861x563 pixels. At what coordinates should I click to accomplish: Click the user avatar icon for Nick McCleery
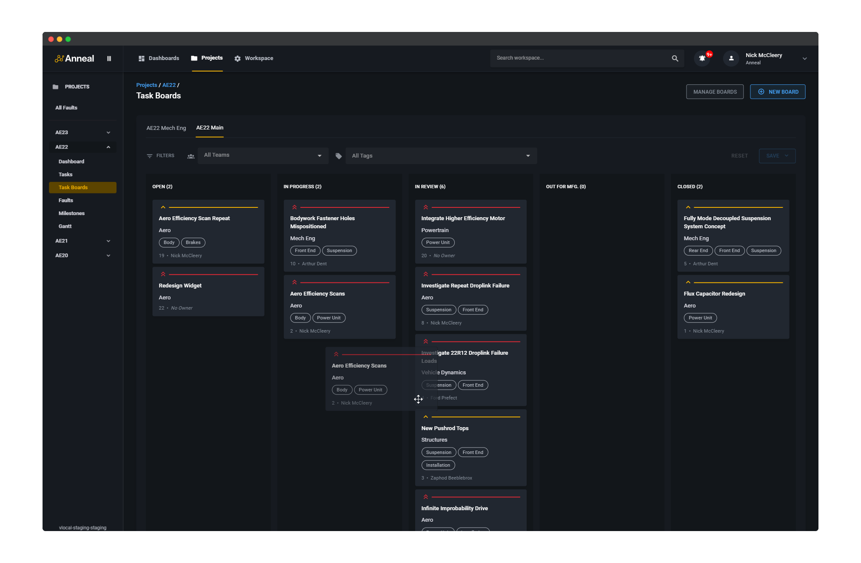click(730, 58)
